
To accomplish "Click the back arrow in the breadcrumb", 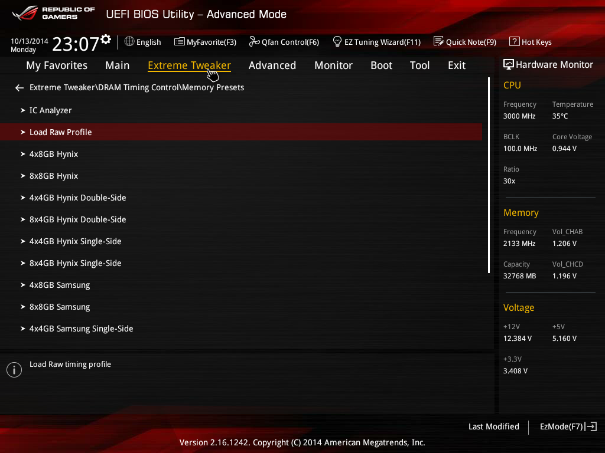I will point(19,88).
